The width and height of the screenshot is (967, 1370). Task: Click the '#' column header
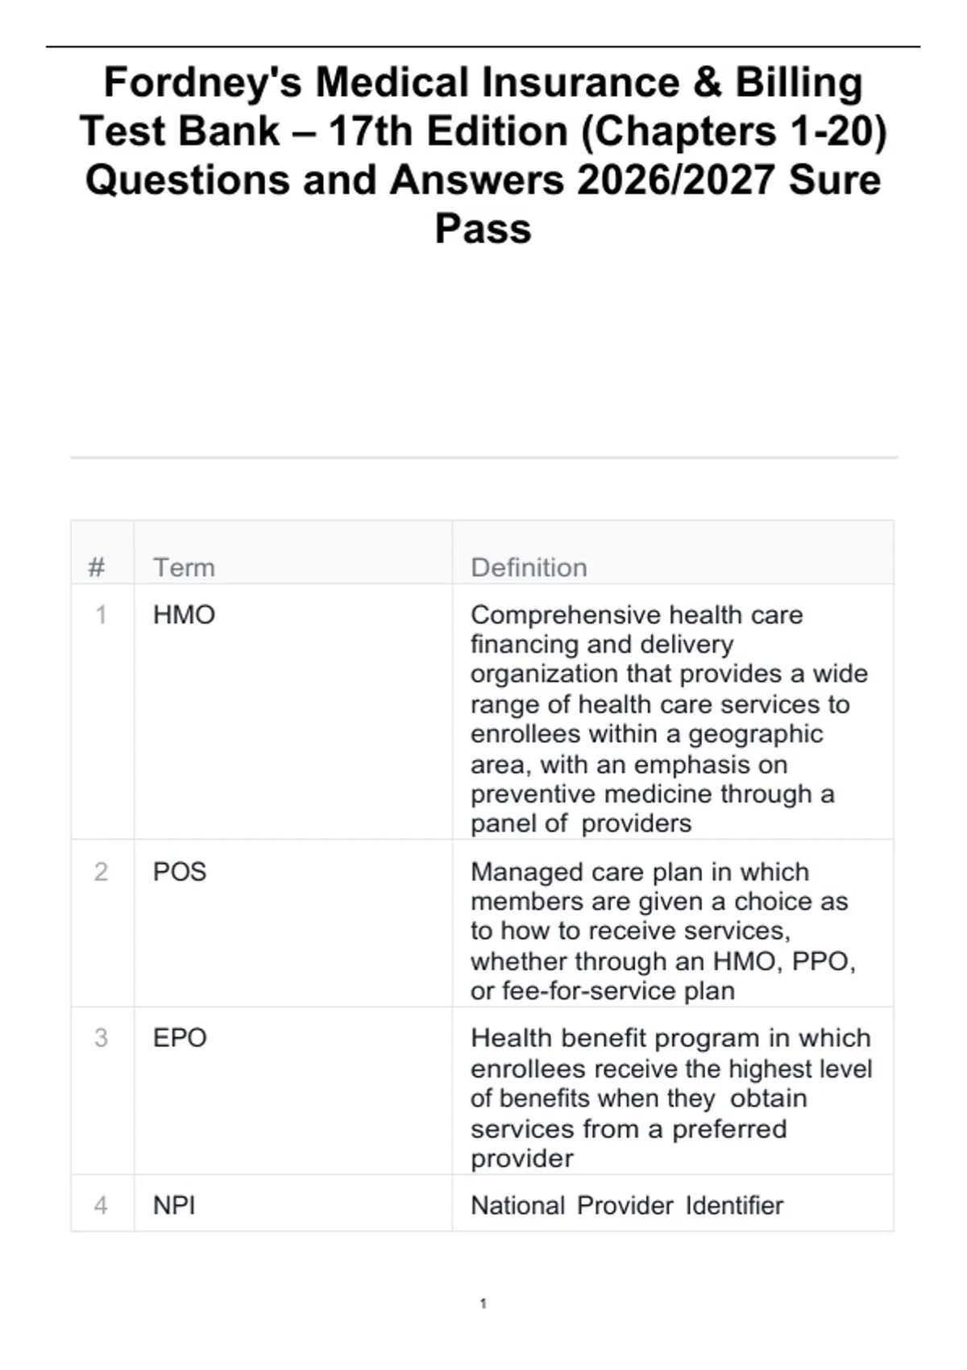pos(97,567)
